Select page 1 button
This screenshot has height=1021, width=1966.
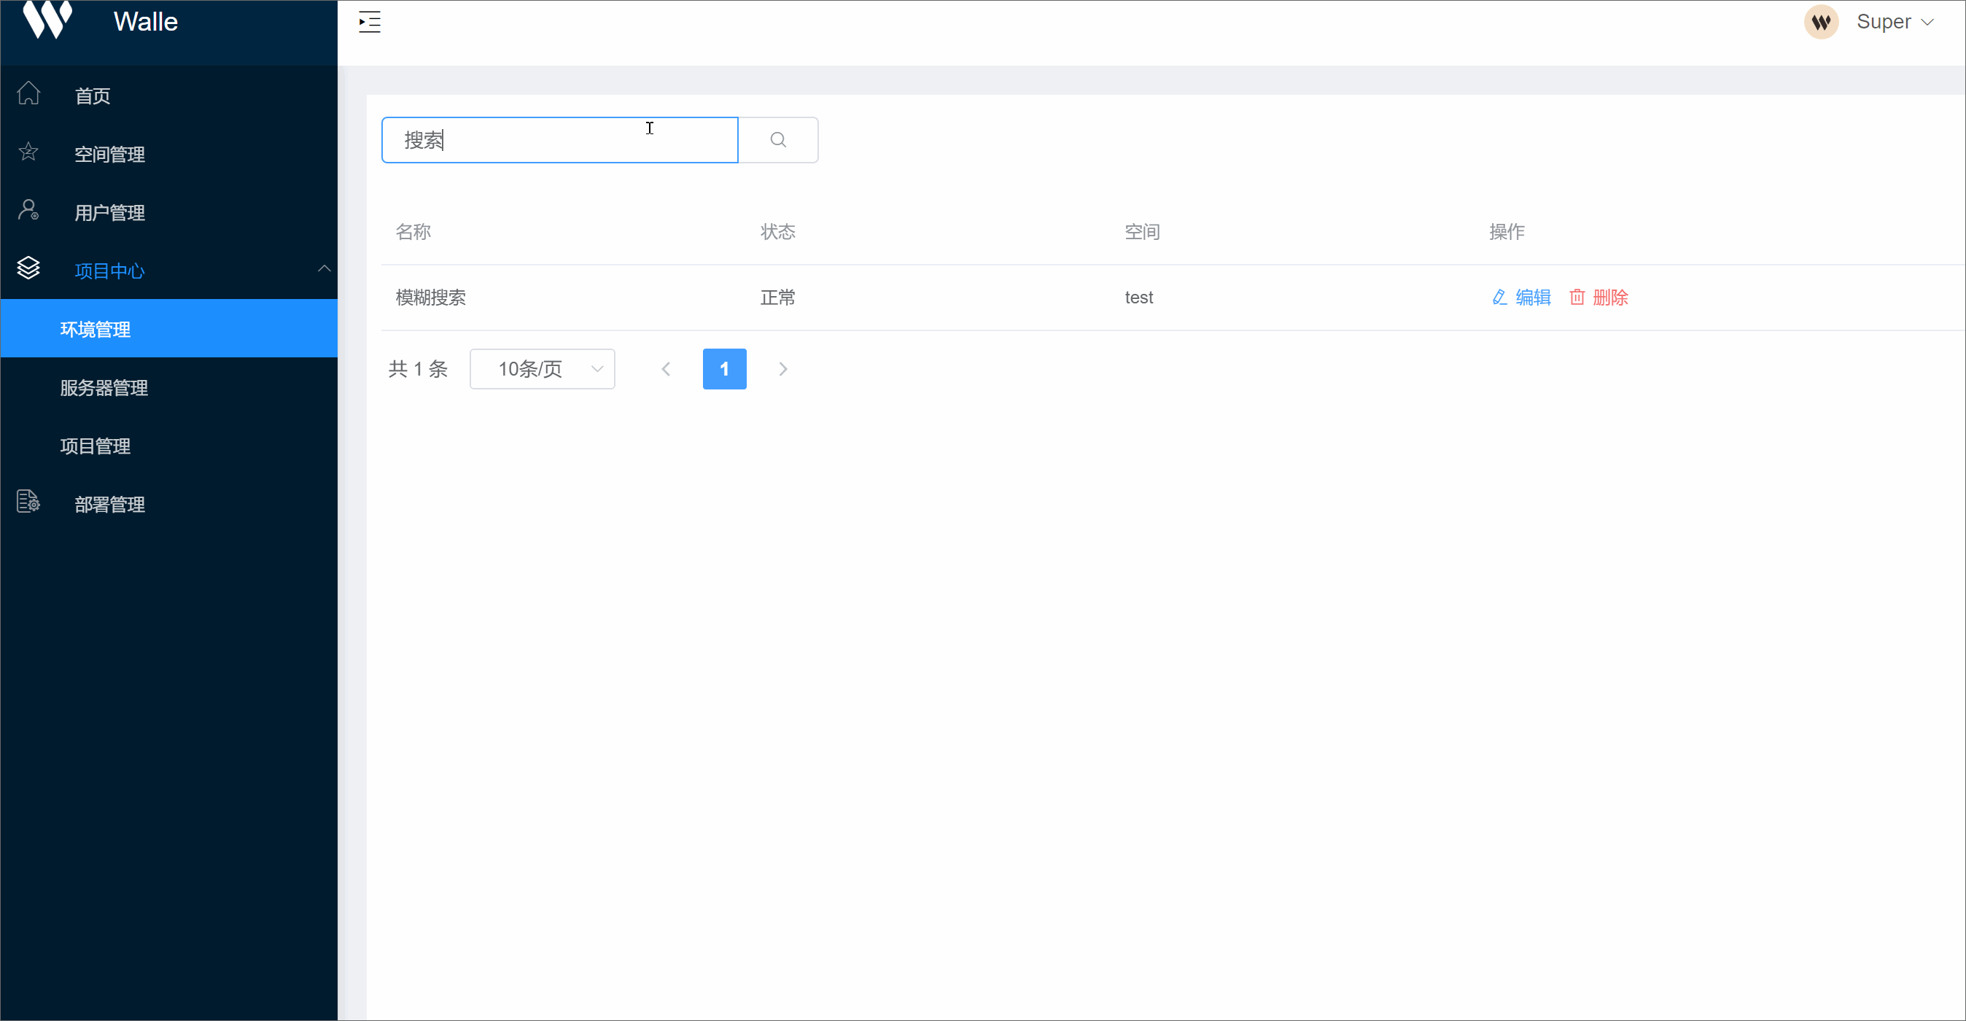724,369
